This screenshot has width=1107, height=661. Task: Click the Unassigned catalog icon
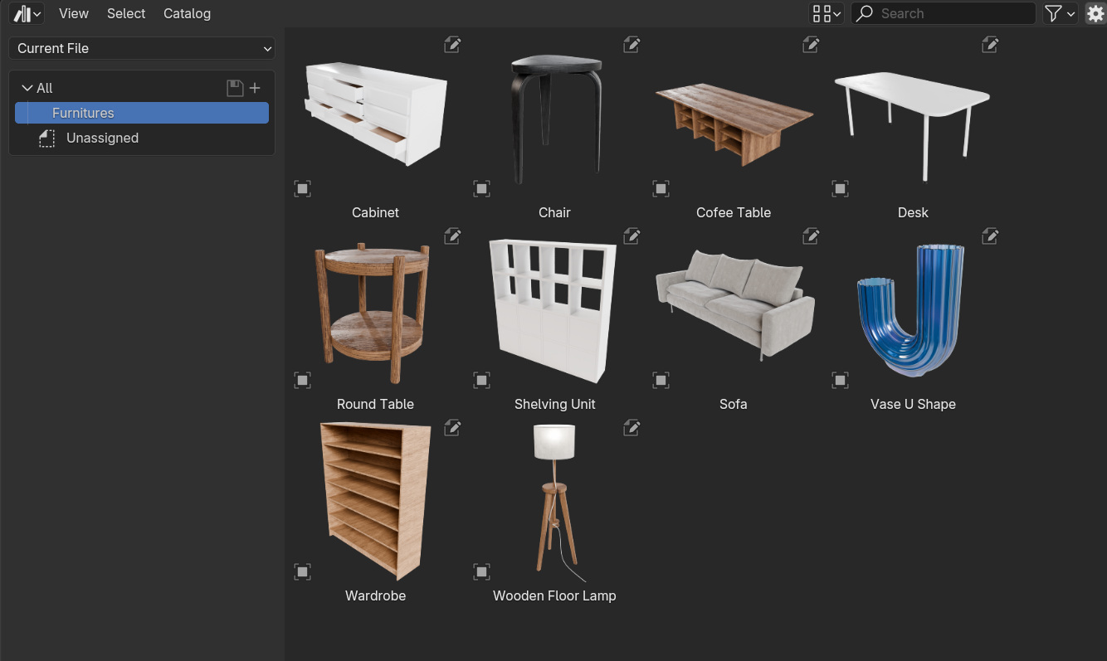(47, 139)
